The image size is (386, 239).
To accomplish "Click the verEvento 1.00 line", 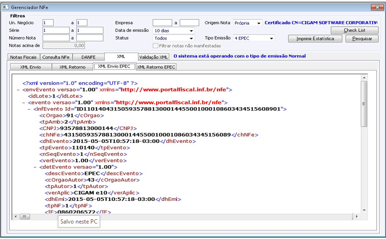I will 83,160.
